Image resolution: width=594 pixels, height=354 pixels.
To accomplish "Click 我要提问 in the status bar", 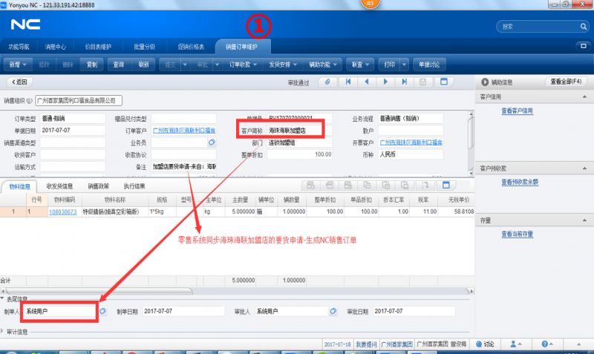I will 366,344.
